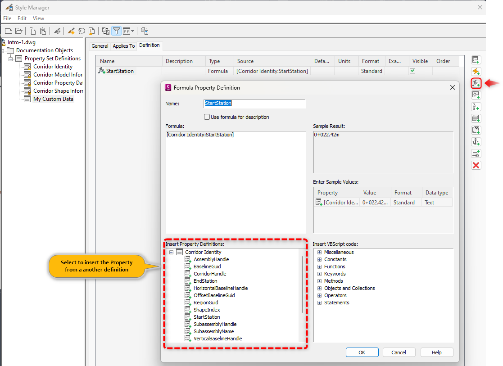Select the Add Formula Property Definition tool
The height and width of the screenshot is (366, 503).
click(476, 83)
